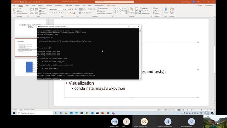Open Microsoft Edge from taskbar
This screenshot has height=128, width=227.
pos(77,113)
